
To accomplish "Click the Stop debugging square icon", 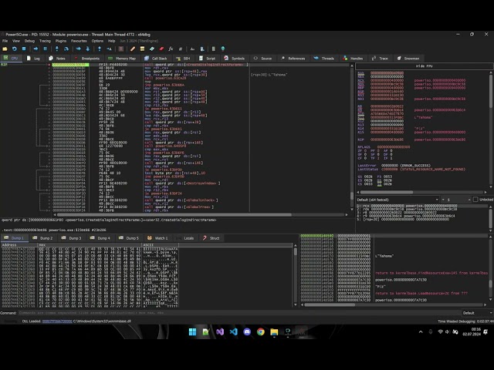I will (24, 49).
